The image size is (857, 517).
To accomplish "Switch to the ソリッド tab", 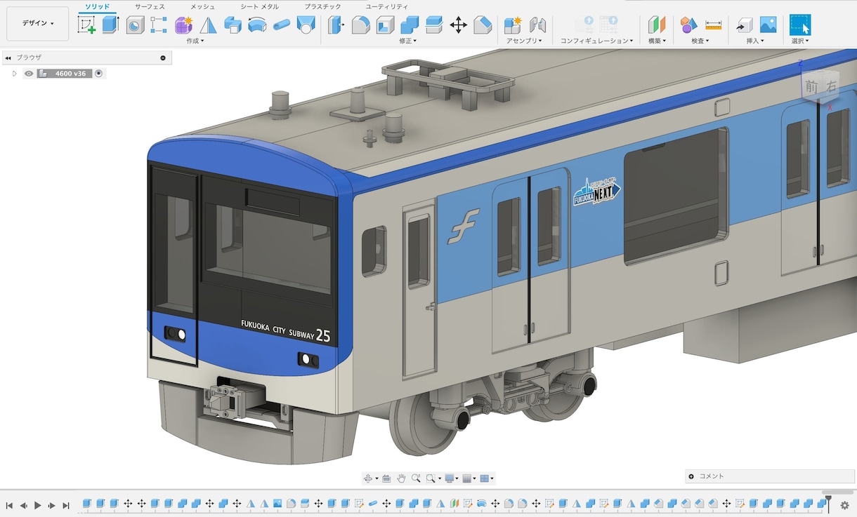I will click(x=98, y=6).
